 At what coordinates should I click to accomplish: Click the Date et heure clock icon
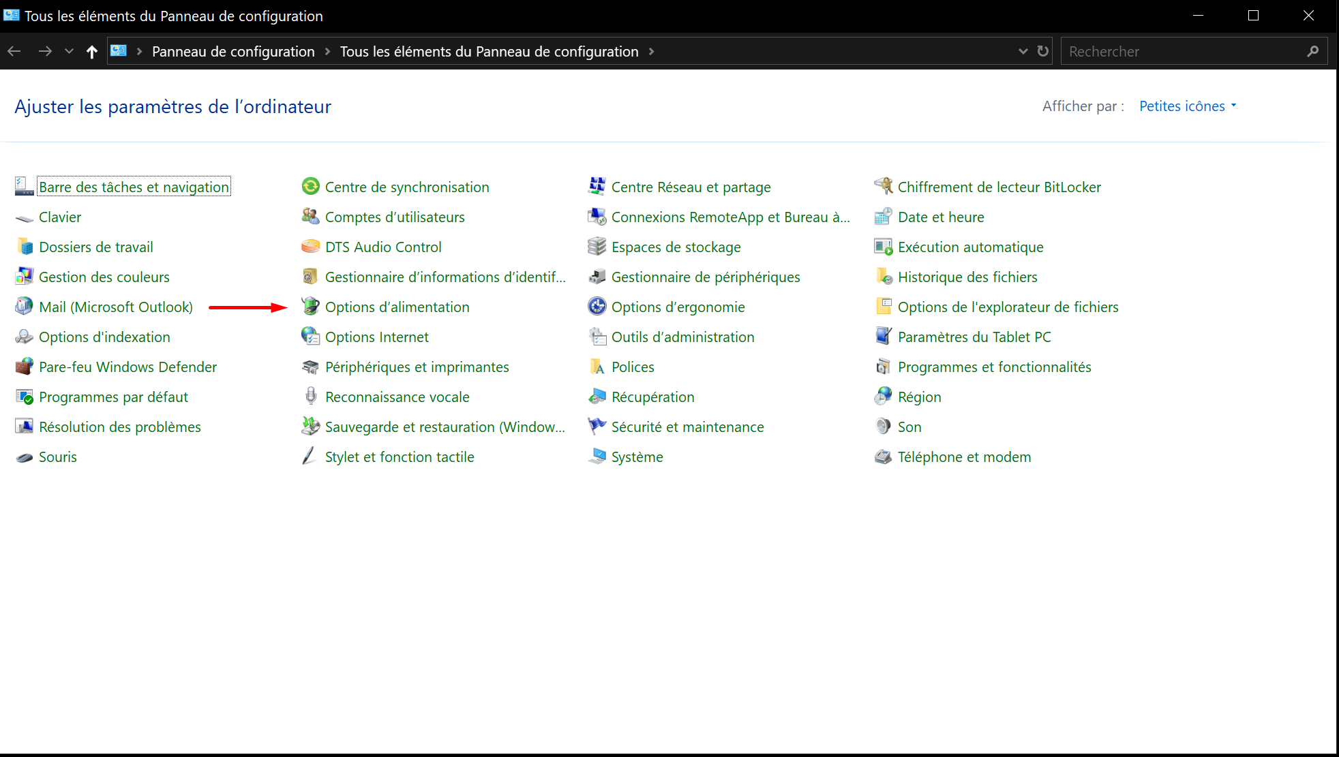883,217
